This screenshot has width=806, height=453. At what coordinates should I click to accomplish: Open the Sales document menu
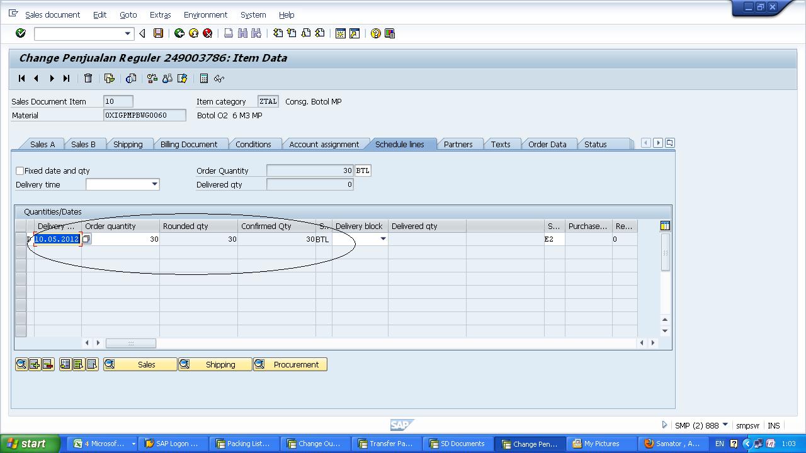(x=53, y=14)
